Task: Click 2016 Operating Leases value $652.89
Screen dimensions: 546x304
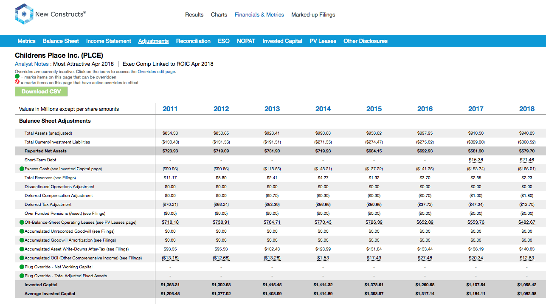Action: (x=425, y=222)
